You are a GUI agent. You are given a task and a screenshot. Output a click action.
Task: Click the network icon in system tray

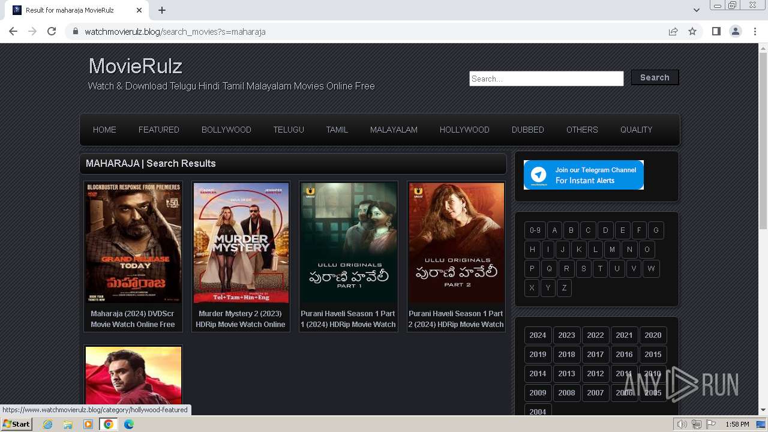tap(697, 424)
